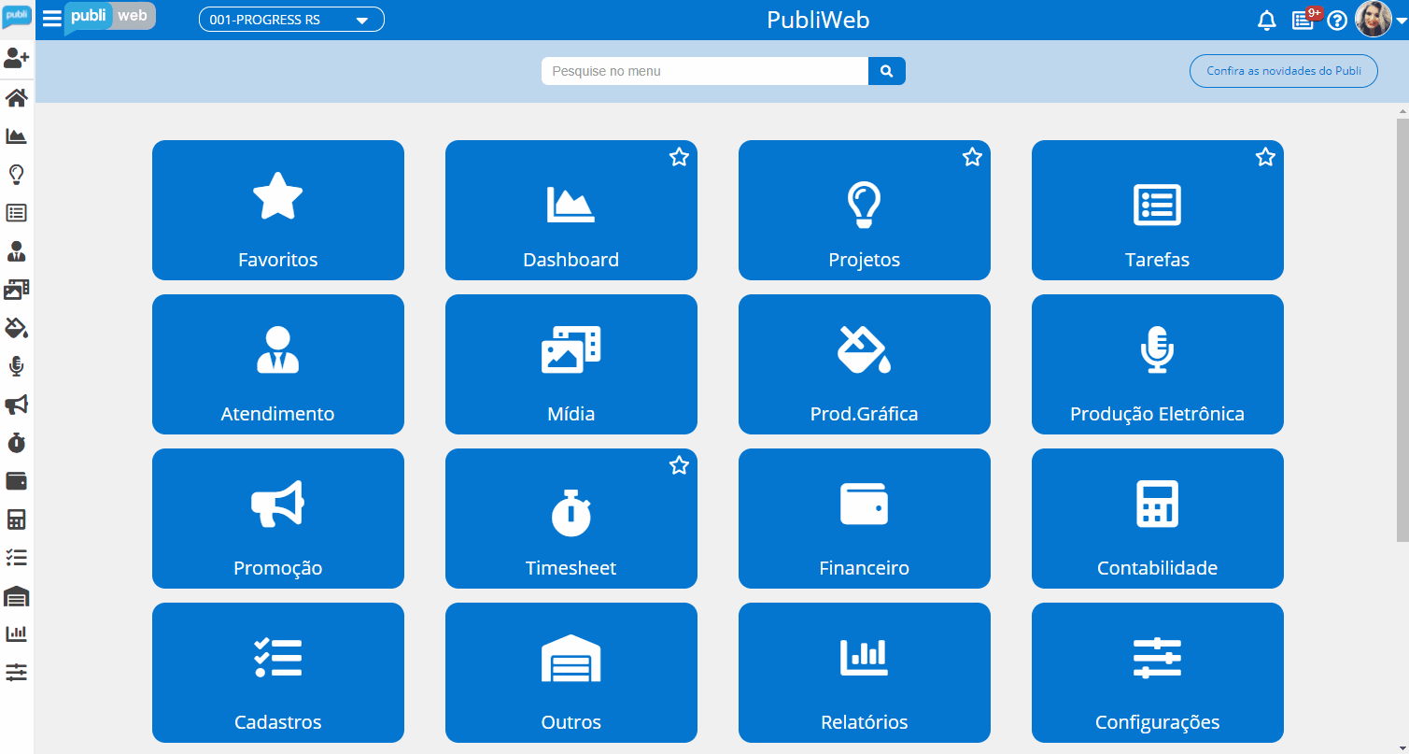1409x754 pixels.
Task: Open Produção Eletrônica from sidebar microphone icon
Action: coord(16,366)
